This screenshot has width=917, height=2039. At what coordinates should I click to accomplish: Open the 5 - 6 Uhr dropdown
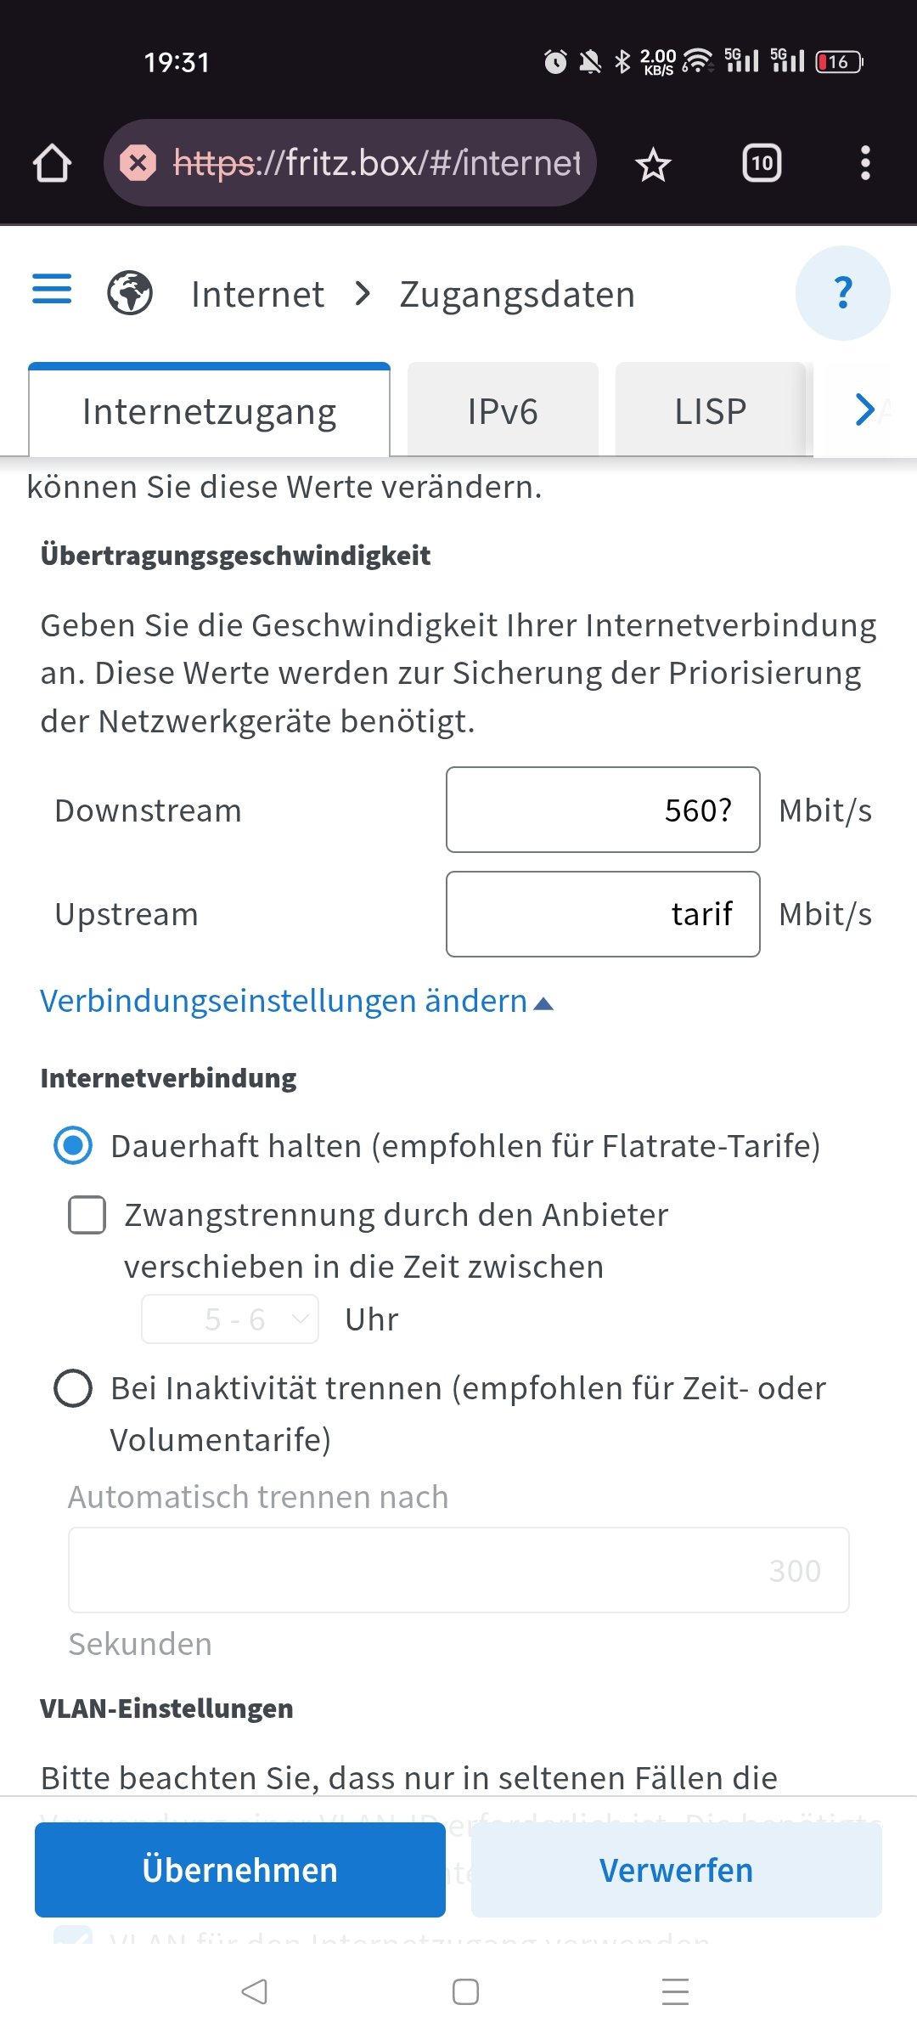[x=230, y=1319]
